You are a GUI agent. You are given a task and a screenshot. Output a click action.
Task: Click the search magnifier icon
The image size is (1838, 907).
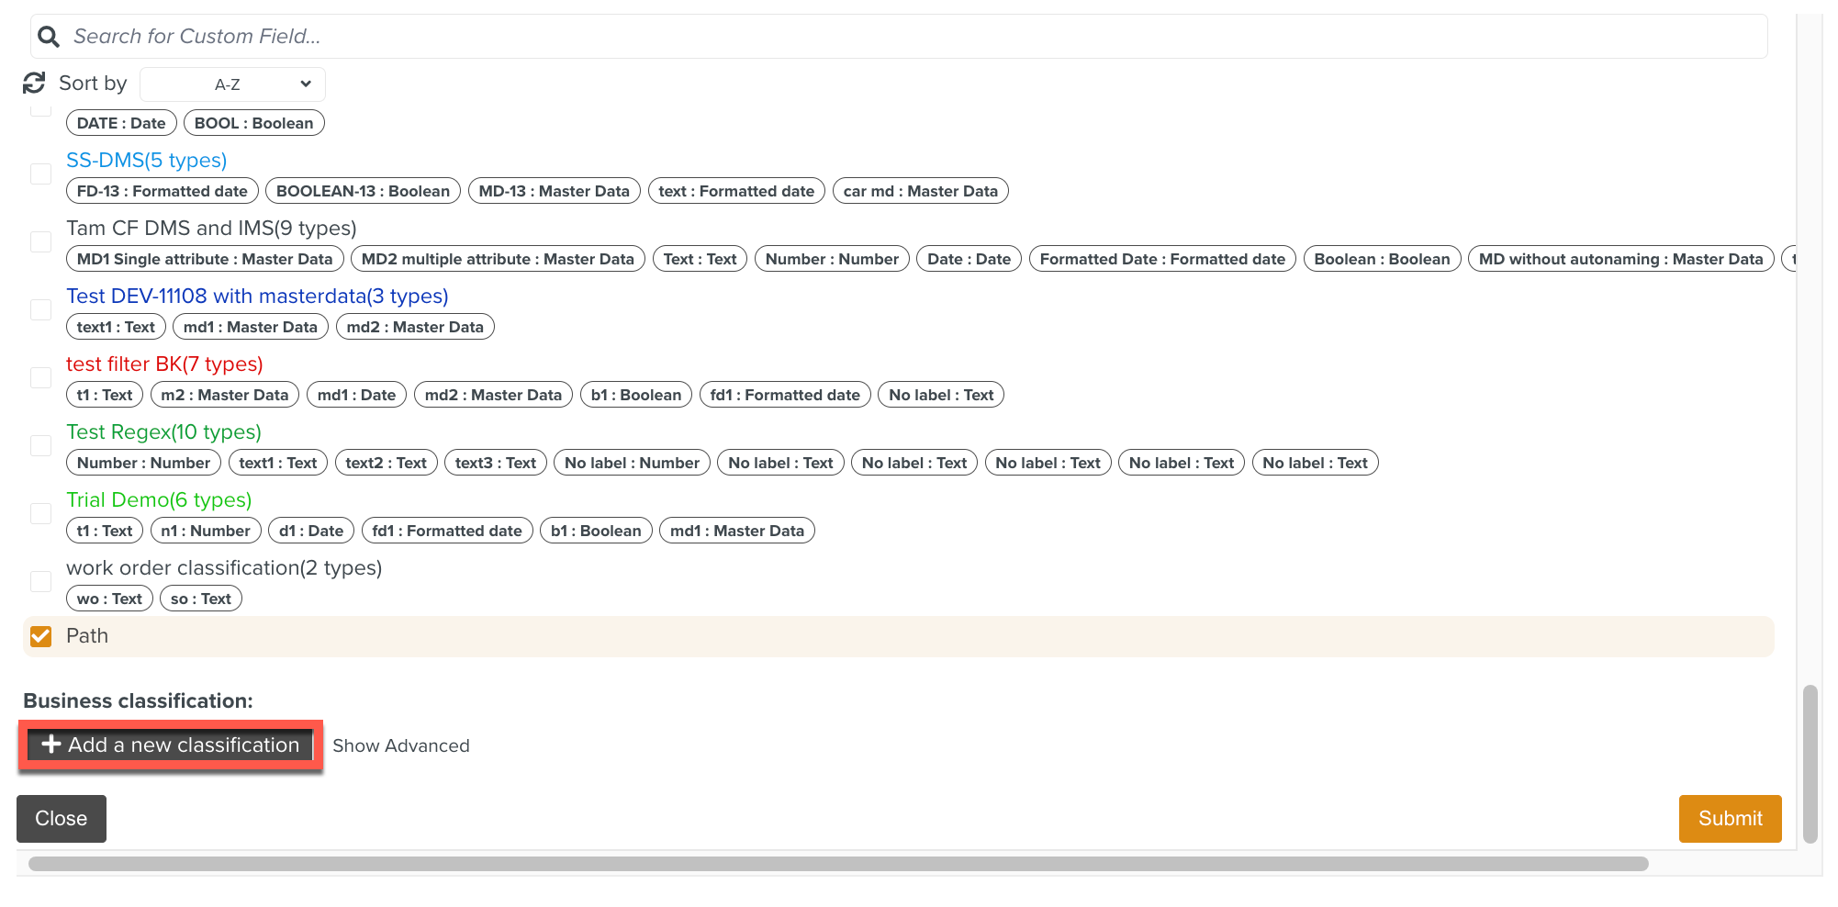click(49, 37)
